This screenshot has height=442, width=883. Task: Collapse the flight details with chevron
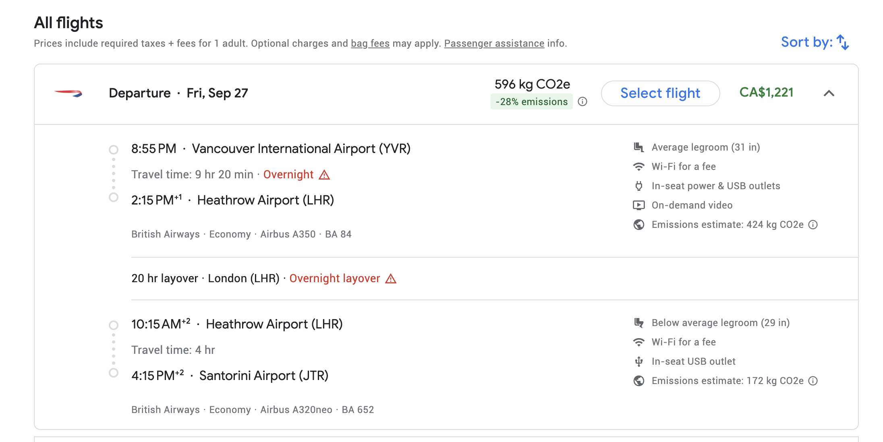(x=829, y=93)
